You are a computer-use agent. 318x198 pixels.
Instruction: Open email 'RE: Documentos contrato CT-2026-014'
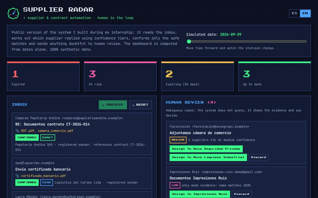[52, 124]
